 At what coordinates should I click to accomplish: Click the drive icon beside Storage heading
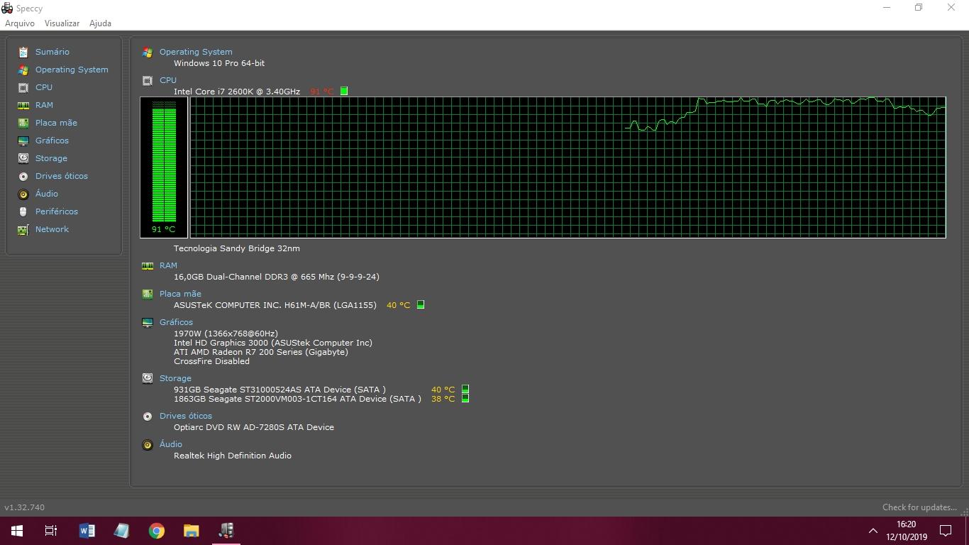[x=148, y=378]
